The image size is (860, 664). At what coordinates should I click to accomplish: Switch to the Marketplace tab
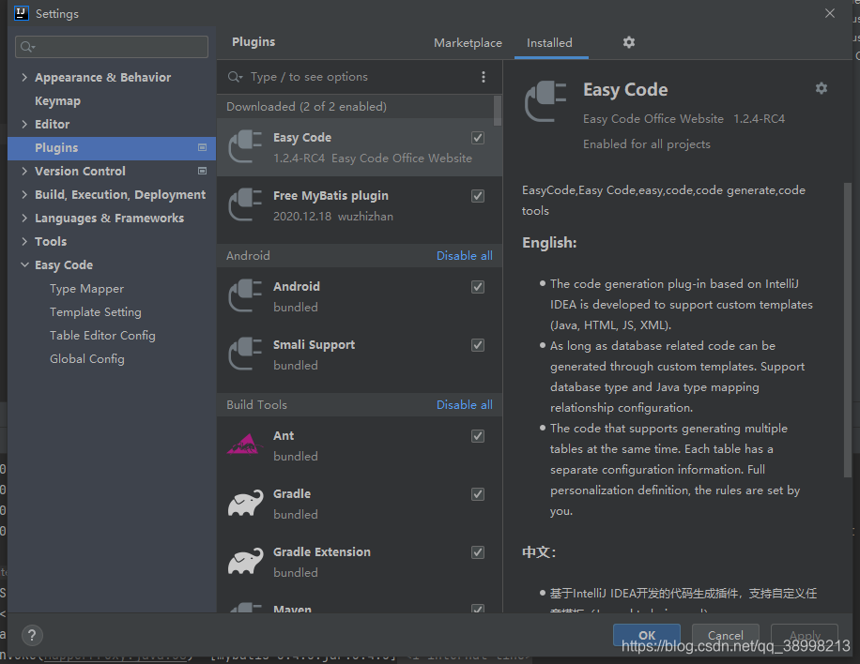point(468,43)
